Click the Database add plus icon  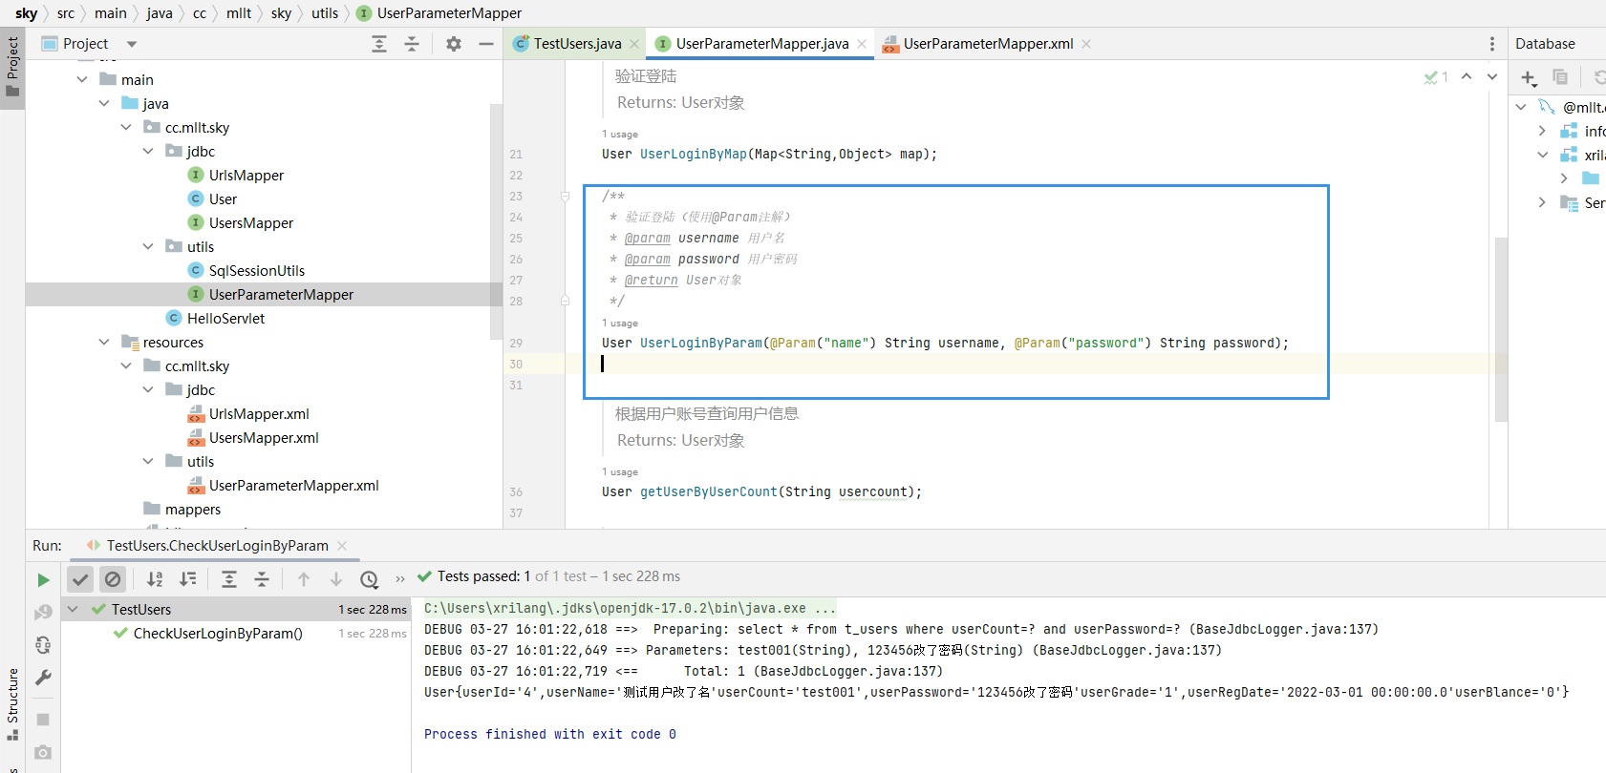coord(1528,77)
